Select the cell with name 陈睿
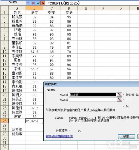This screenshot has height=150, width=139. pos(17,116)
